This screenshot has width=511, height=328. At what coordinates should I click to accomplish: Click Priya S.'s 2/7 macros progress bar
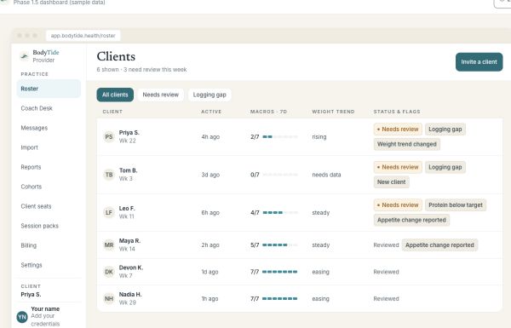pos(280,136)
